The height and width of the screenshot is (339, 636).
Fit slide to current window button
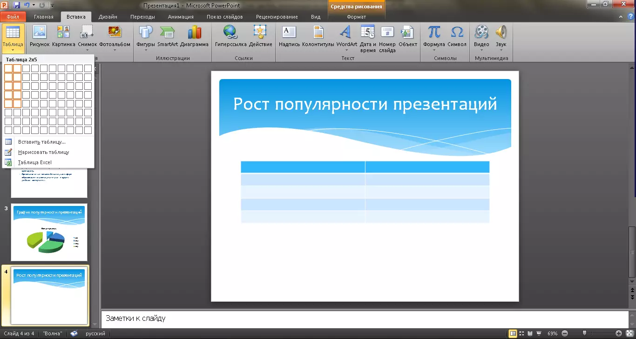point(629,333)
